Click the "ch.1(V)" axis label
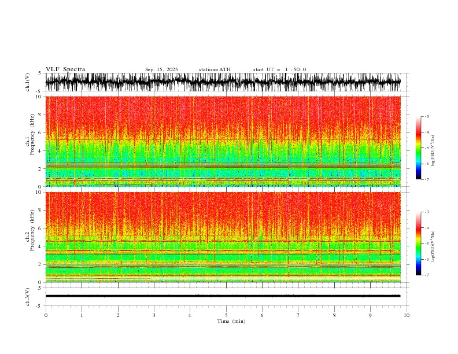The width and height of the screenshot is (458, 354). [28, 82]
